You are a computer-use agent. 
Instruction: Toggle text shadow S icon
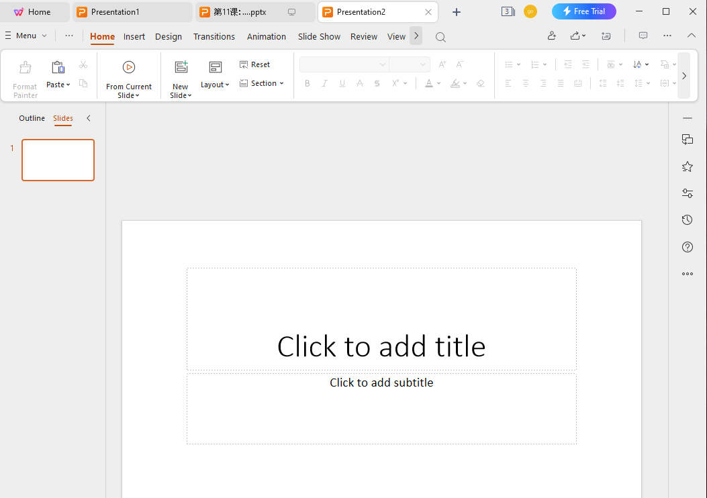coord(377,83)
